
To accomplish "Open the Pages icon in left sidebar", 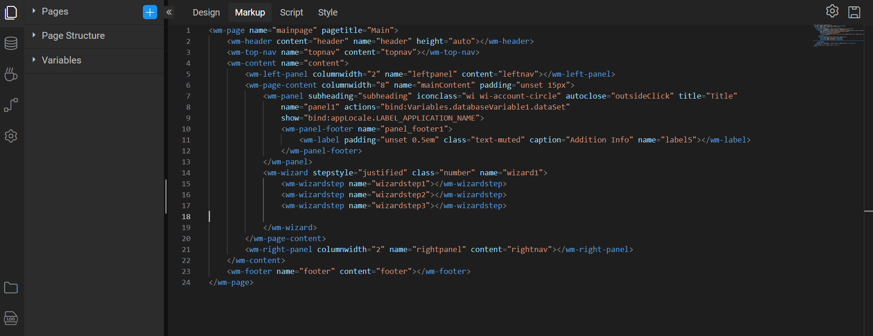I will (11, 12).
